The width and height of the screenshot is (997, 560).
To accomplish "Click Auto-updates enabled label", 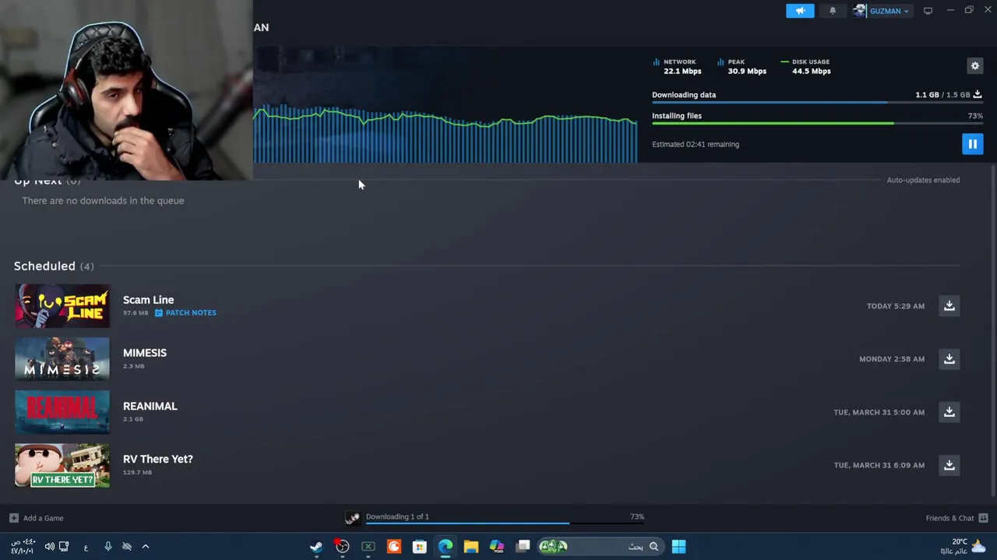I will click(x=923, y=180).
